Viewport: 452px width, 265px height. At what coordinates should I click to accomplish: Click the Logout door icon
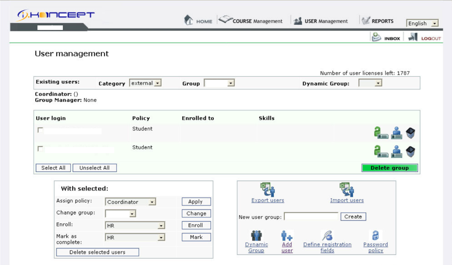click(x=413, y=37)
